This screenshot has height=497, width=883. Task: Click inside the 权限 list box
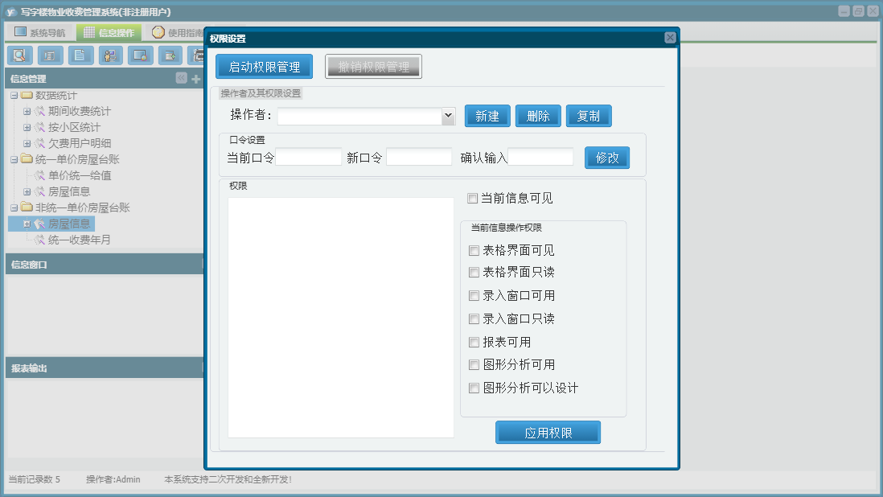pos(341,318)
